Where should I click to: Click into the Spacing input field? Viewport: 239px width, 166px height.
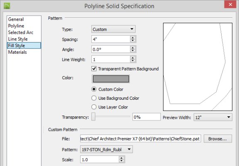(111, 39)
